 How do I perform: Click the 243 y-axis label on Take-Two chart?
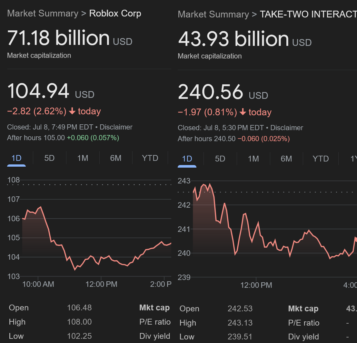coord(184,181)
